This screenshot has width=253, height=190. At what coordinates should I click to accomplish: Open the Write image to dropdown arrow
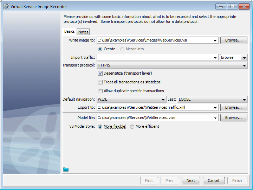(x=215, y=40)
